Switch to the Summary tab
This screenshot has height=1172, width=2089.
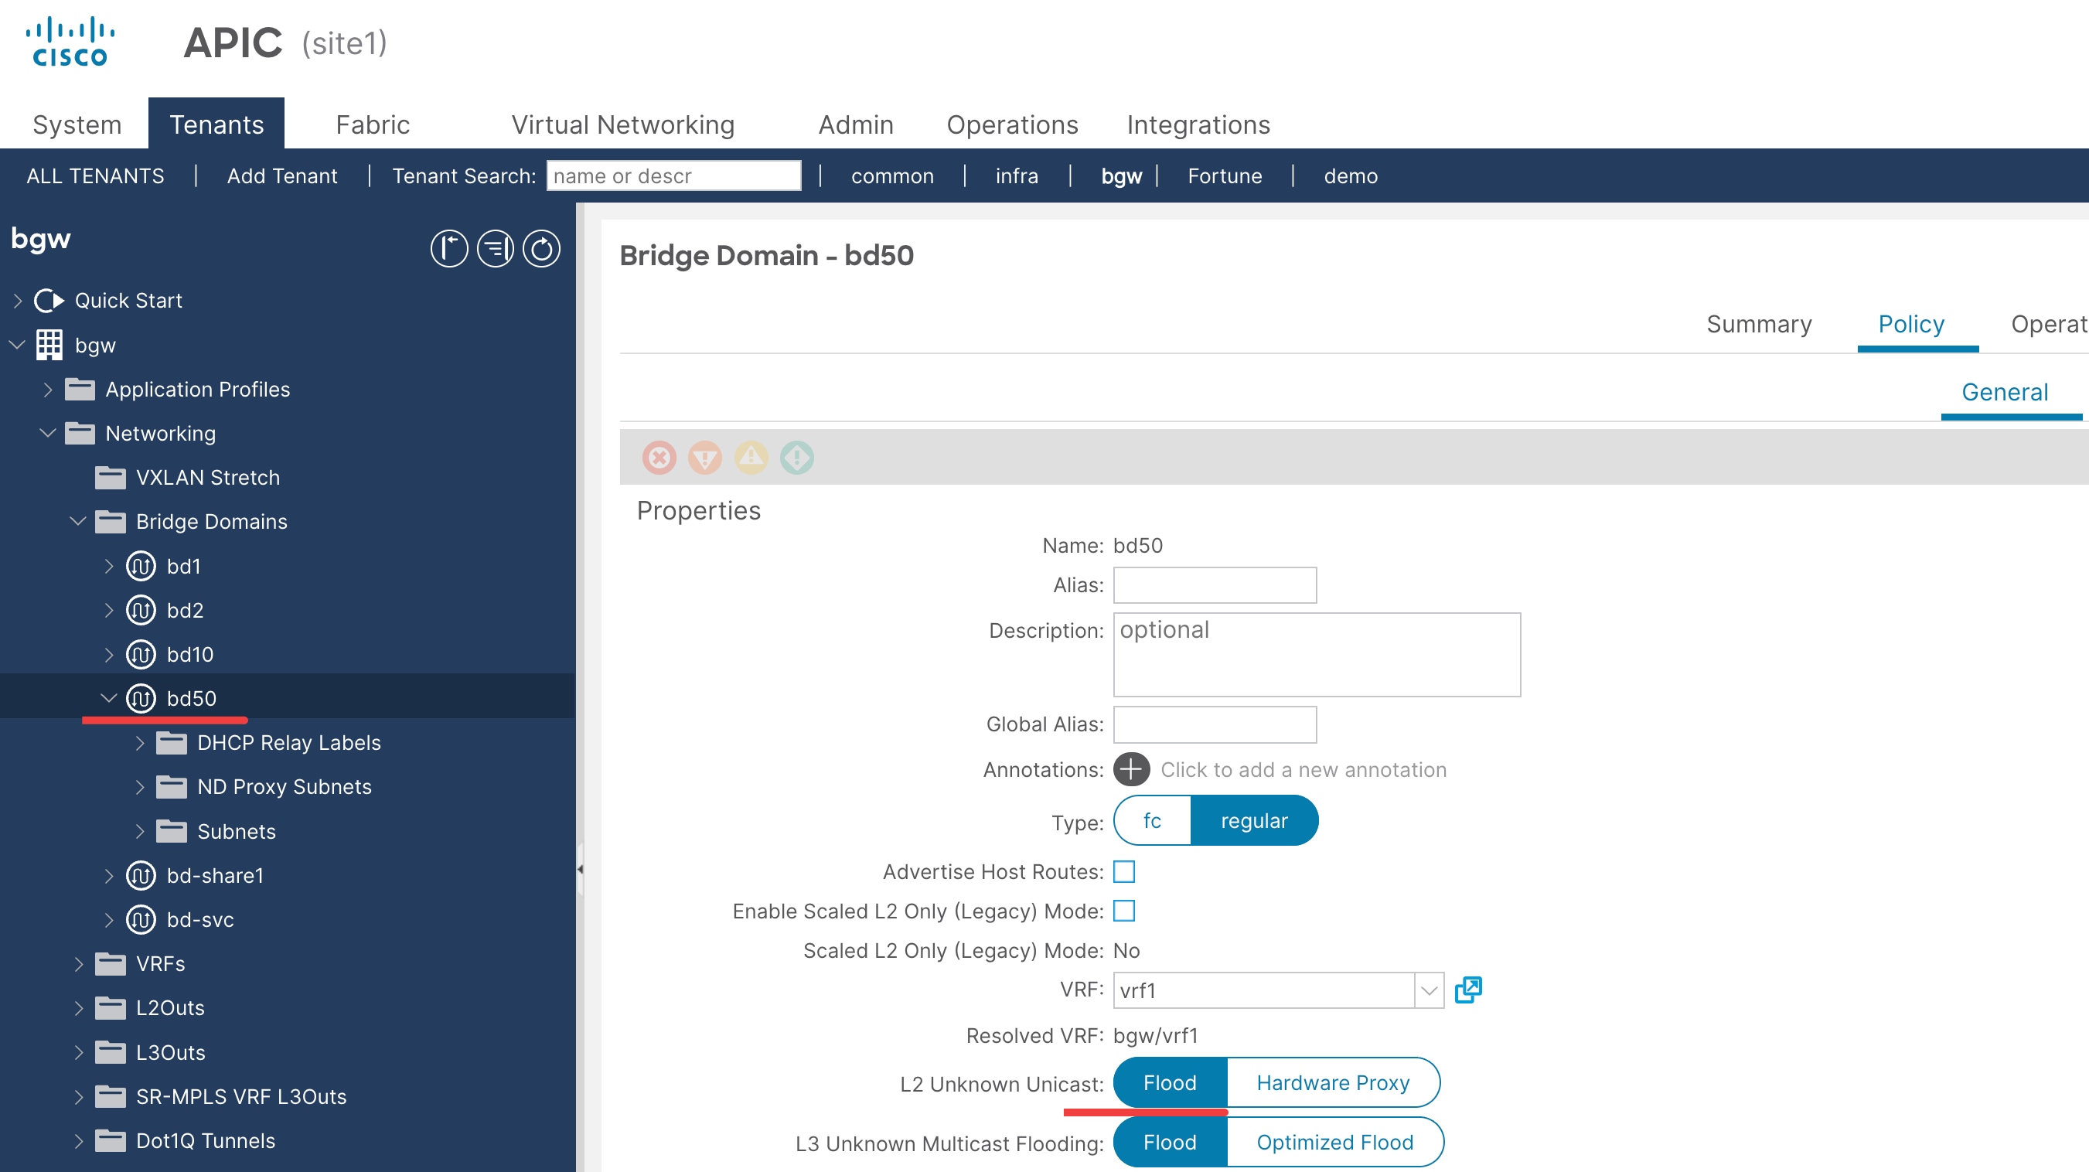(1758, 325)
